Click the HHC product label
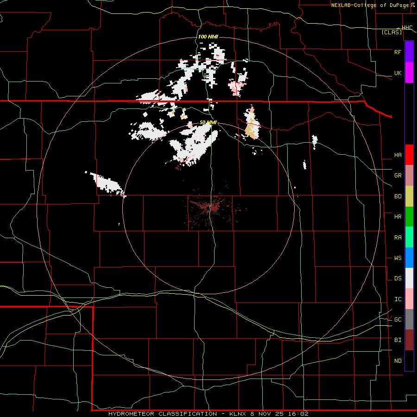Image resolution: width=417 pixels, height=417 pixels. tap(407, 28)
